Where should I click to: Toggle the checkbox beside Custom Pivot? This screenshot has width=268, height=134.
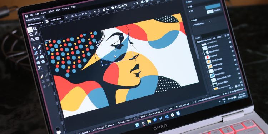47,21
